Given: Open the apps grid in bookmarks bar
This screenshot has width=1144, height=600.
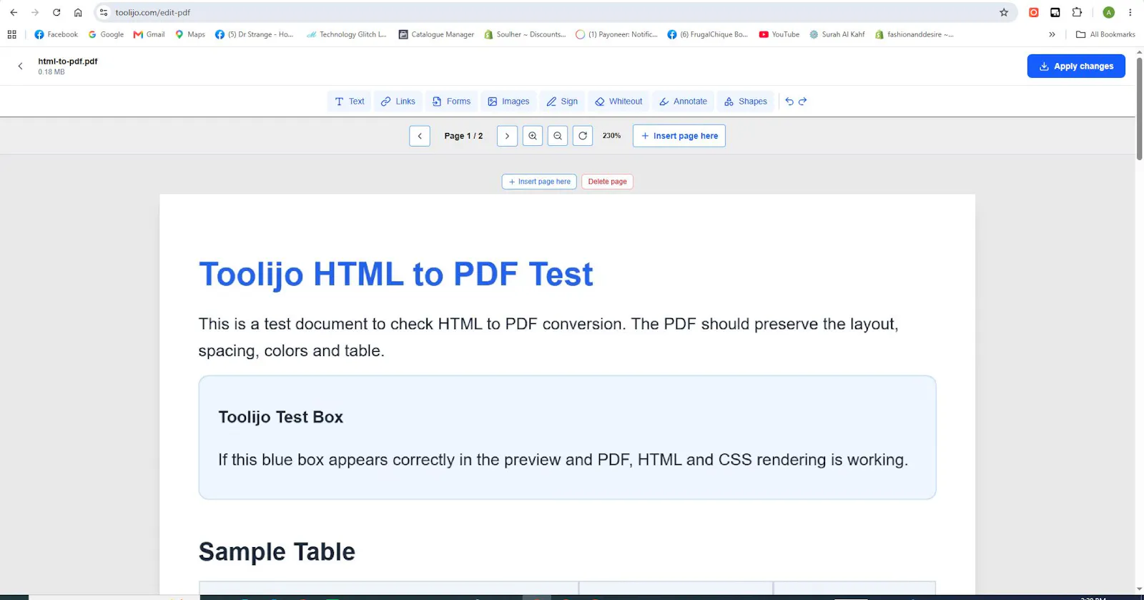Looking at the screenshot, I should (11, 34).
